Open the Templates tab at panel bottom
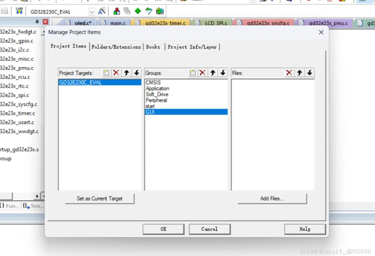The image size is (375, 256). (x=33, y=206)
